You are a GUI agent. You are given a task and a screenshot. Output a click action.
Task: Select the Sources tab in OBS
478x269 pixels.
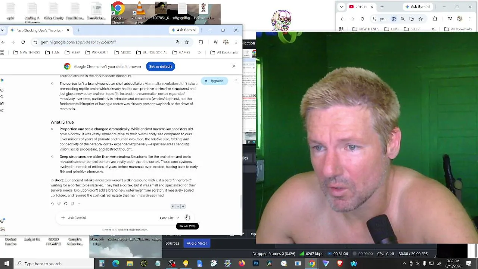pyautogui.click(x=173, y=243)
